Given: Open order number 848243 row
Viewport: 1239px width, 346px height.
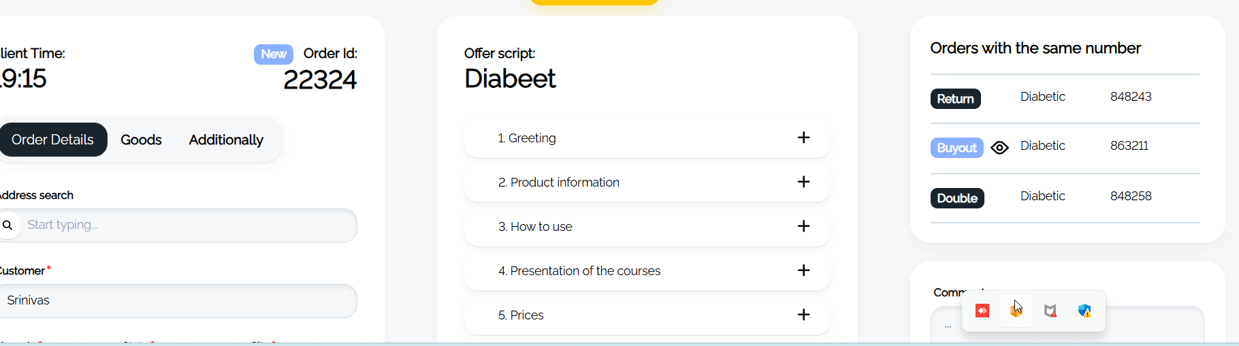Looking at the screenshot, I should [x=1065, y=99].
